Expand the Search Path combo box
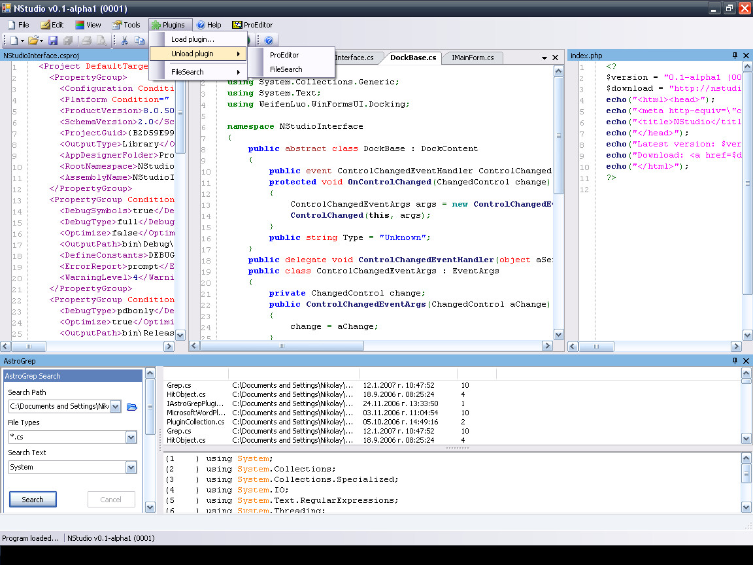 115,407
